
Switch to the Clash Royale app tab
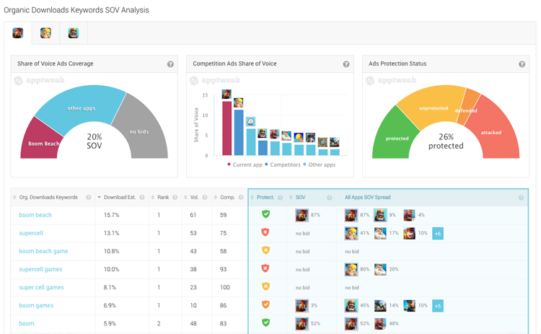click(73, 33)
